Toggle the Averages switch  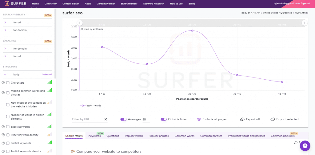(x=123, y=119)
